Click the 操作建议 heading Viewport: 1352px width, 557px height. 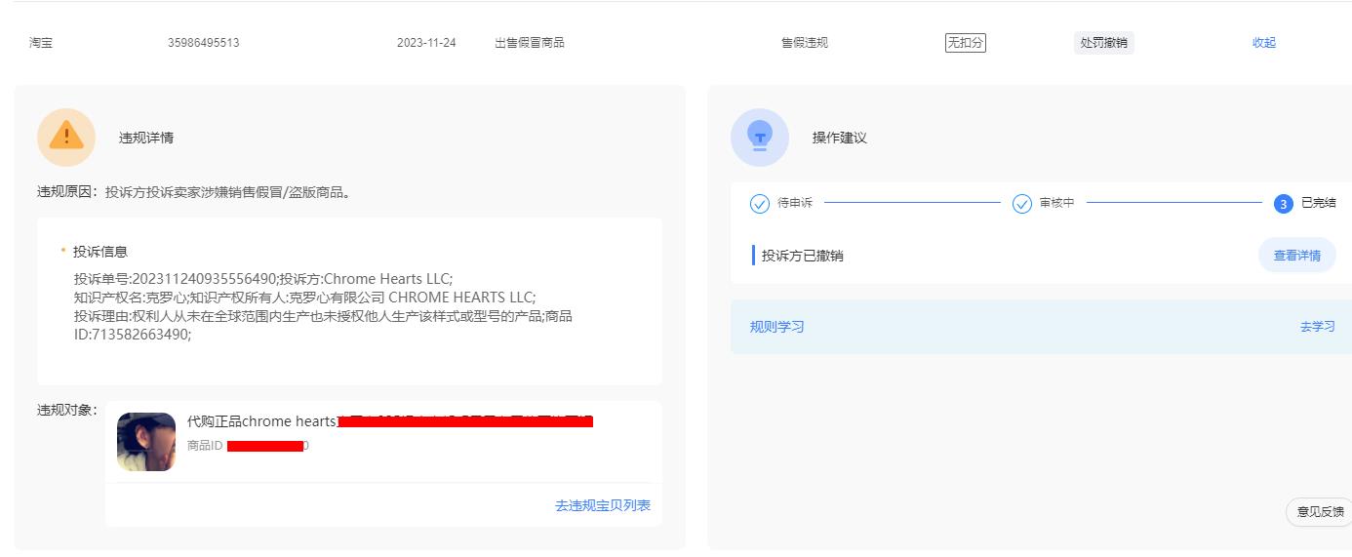pyautogui.click(x=840, y=138)
